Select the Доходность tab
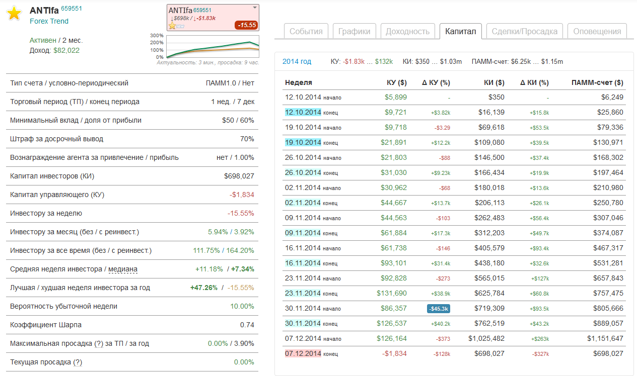Viewport: 637px width, 376px height. pyautogui.click(x=407, y=31)
